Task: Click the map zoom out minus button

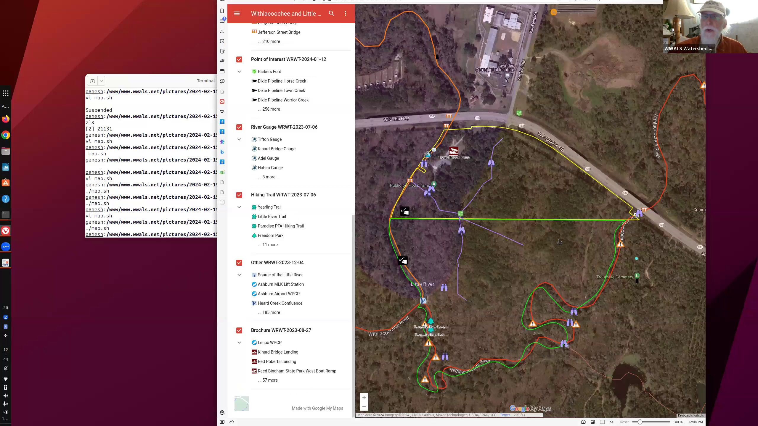Action: tap(364, 406)
